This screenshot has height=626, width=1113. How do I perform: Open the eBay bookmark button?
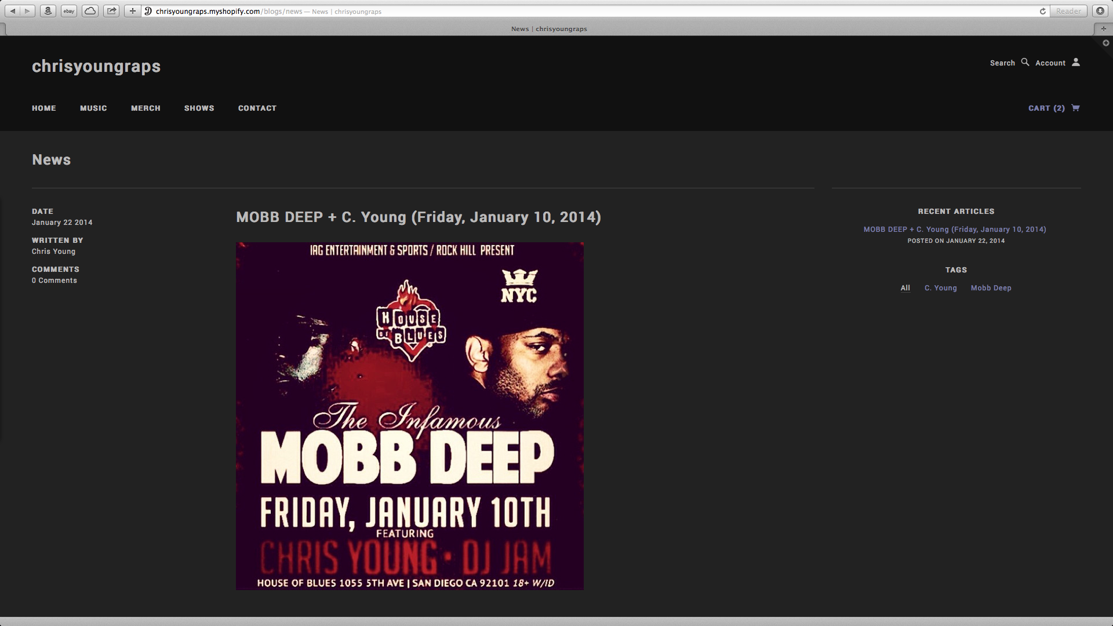(69, 11)
